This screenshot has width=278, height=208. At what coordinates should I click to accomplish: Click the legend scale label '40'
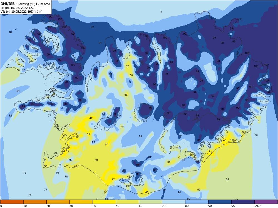click(x=95, y=206)
